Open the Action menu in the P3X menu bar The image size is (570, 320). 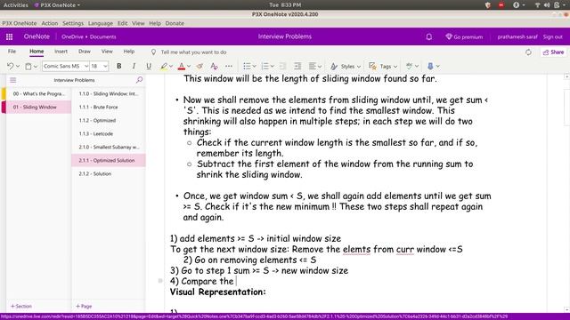[x=50, y=23]
